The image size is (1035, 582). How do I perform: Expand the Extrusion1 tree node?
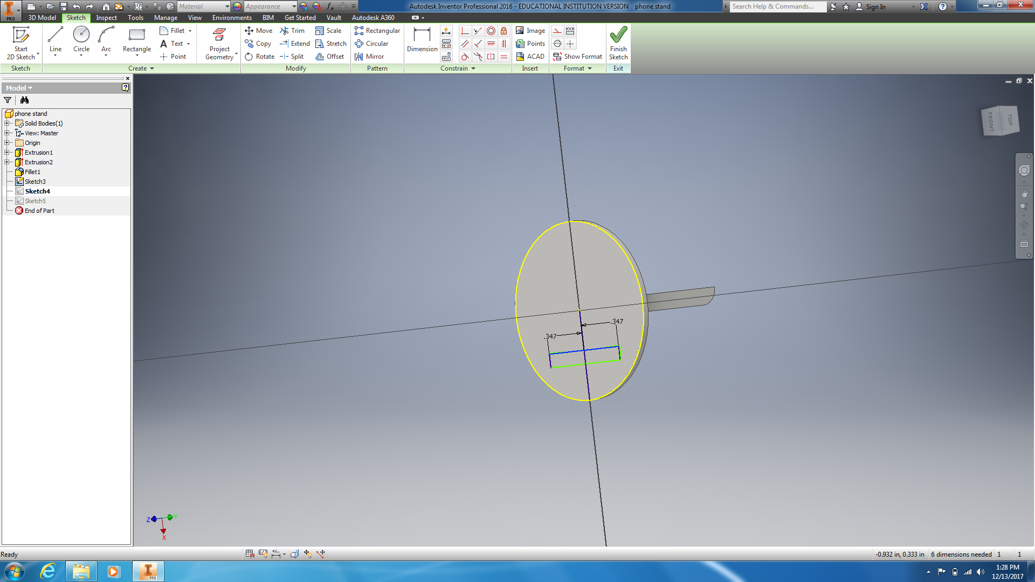pyautogui.click(x=7, y=153)
